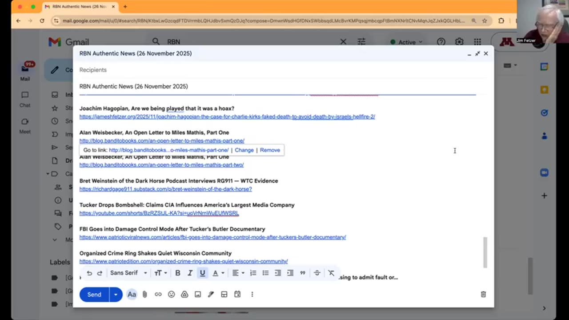The width and height of the screenshot is (569, 320).
Task: Open the patrioticviralnews FBI article link
Action: coord(212,237)
